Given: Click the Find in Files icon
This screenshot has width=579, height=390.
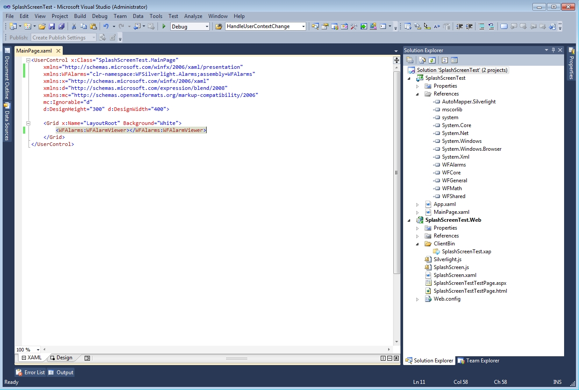Looking at the screenshot, I should [x=218, y=27].
